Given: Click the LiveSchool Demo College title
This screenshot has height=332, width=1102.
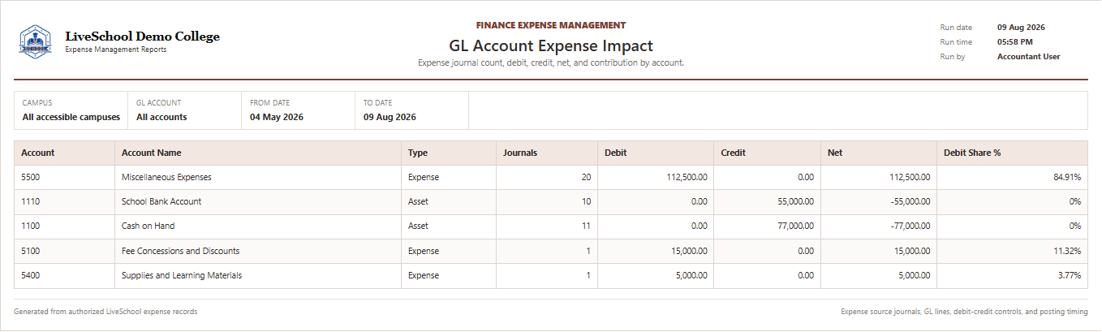Looking at the screenshot, I should coord(142,37).
